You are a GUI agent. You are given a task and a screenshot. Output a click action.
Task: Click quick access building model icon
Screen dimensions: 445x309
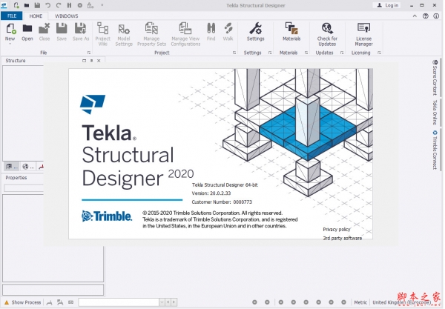tap(90, 5)
